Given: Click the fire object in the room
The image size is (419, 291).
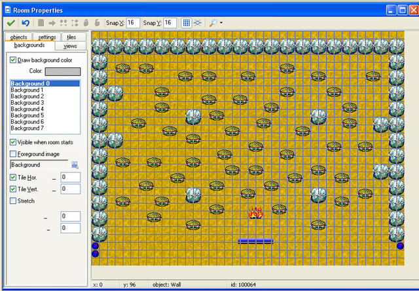Looking at the screenshot, I should [x=256, y=212].
